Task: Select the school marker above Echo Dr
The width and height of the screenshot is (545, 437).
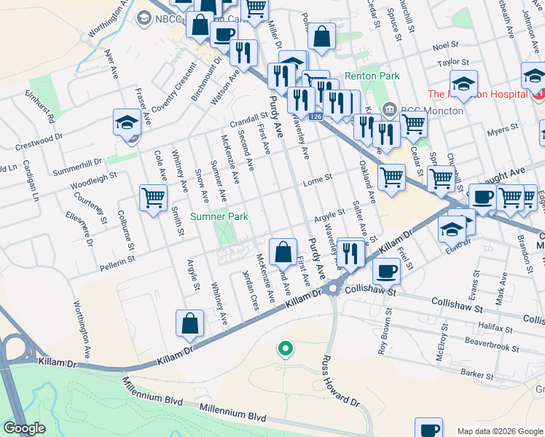Action: click(452, 232)
